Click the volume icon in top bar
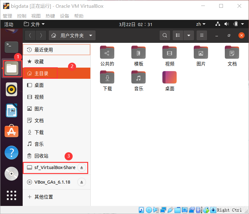 [227, 24]
